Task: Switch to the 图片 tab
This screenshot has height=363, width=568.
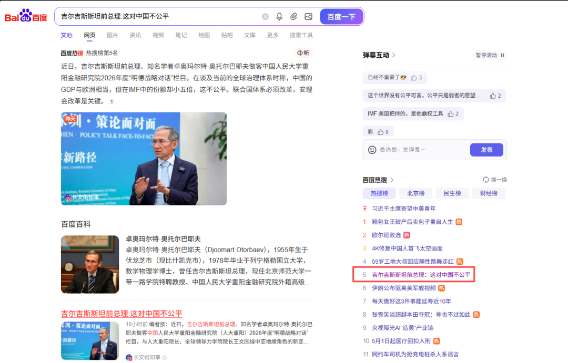Action: (x=112, y=35)
